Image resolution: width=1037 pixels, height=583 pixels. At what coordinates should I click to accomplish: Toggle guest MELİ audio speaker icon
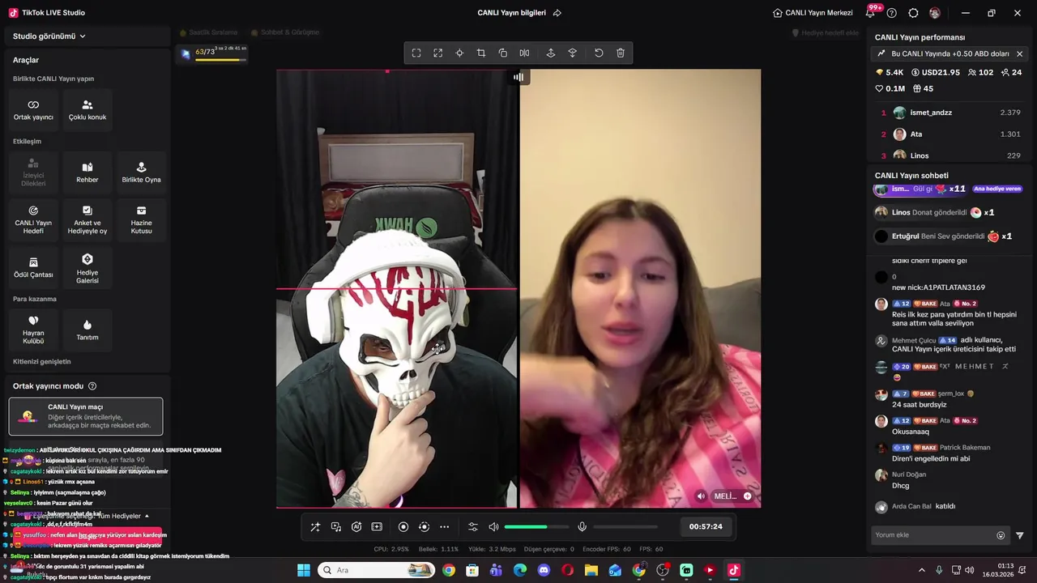coord(701,496)
